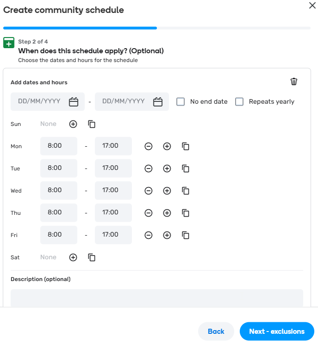Close the Create community schedule dialog
Screen dimensions: 318x344
[312, 5]
